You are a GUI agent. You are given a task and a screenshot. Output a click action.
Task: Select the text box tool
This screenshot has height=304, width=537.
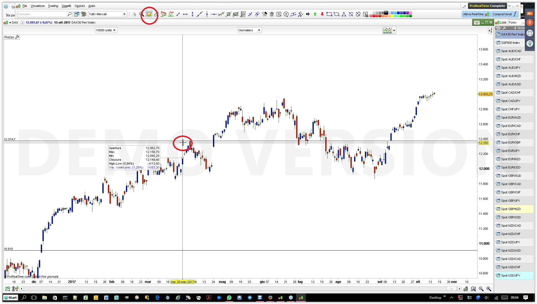tap(279, 14)
